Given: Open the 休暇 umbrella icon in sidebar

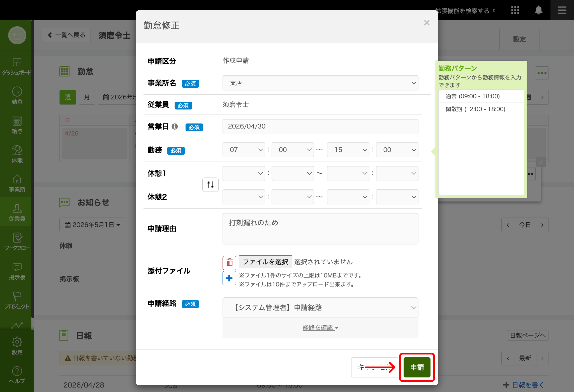Looking at the screenshot, I should [17, 154].
